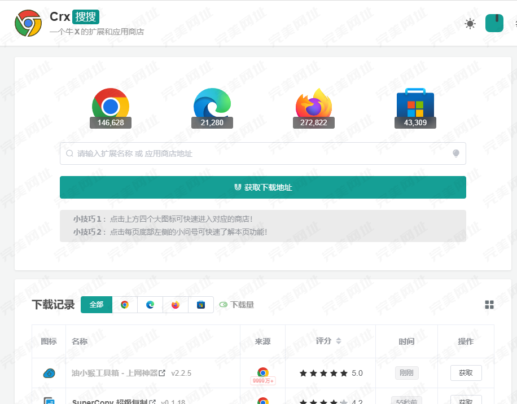517x404 pixels.
Task: Click the 操作 column header
Action: tap(466, 341)
